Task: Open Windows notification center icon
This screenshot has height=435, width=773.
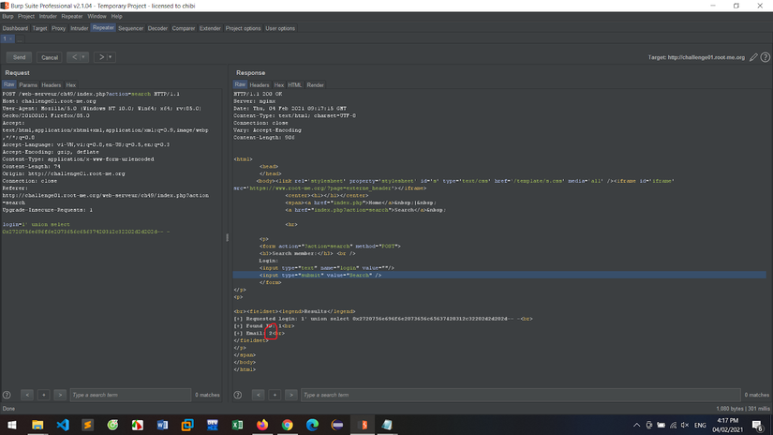Action: click(757, 425)
